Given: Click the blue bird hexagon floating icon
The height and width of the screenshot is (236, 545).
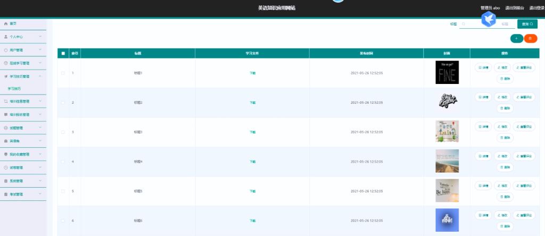Looking at the screenshot, I should pyautogui.click(x=489, y=19).
